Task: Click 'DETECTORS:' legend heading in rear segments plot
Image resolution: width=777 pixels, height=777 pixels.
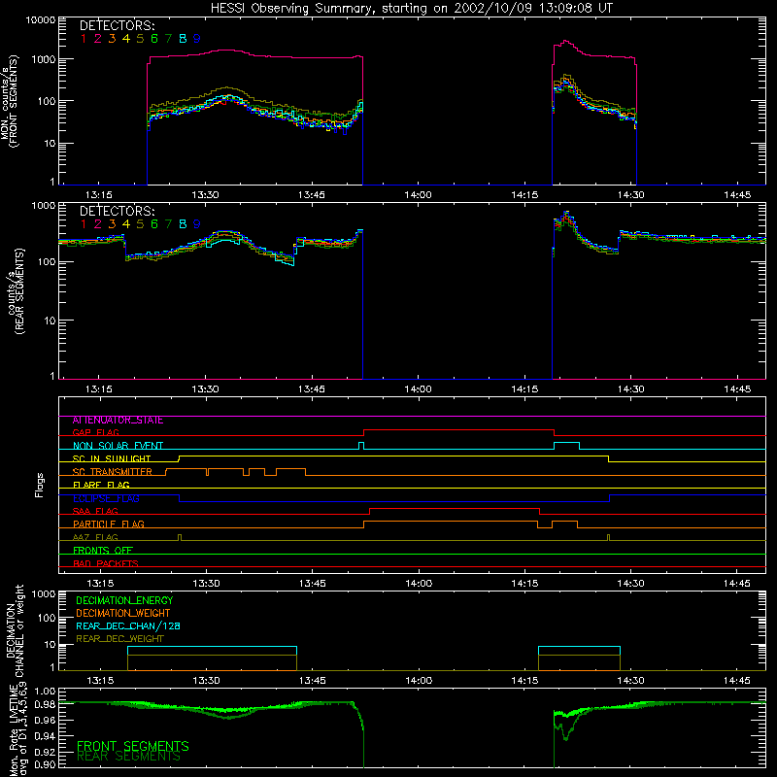Action: point(117,212)
